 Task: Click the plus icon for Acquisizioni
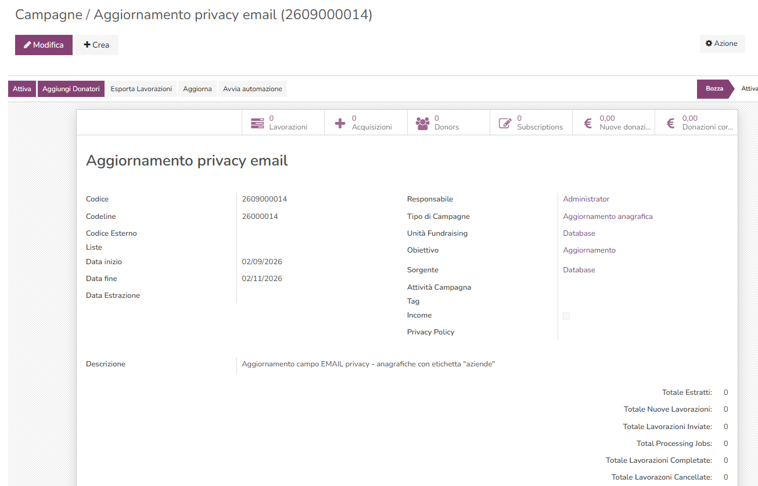(x=340, y=123)
